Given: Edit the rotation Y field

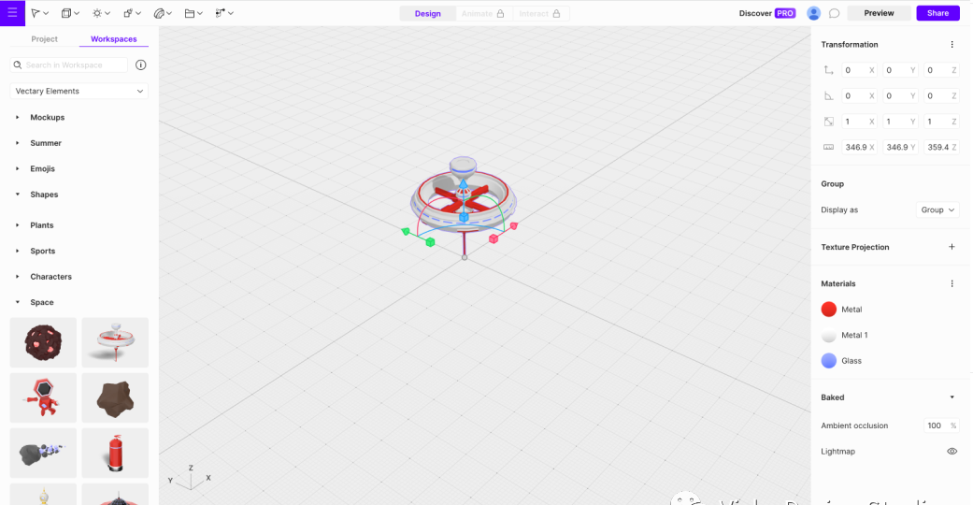Looking at the screenshot, I should point(900,95).
